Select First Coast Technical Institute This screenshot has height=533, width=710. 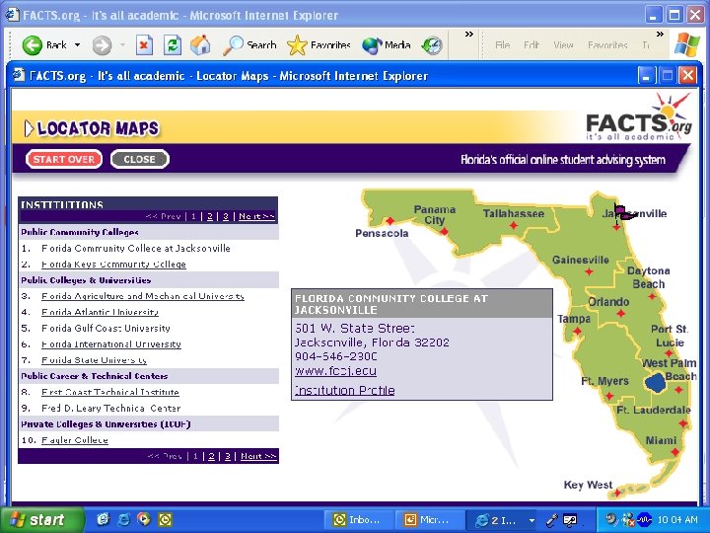click(110, 392)
